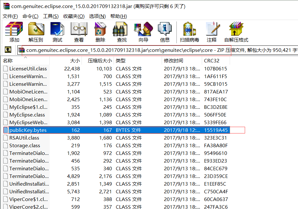Sort by 名称 column header
This screenshot has height=209, width=298.
(x=25, y=61)
